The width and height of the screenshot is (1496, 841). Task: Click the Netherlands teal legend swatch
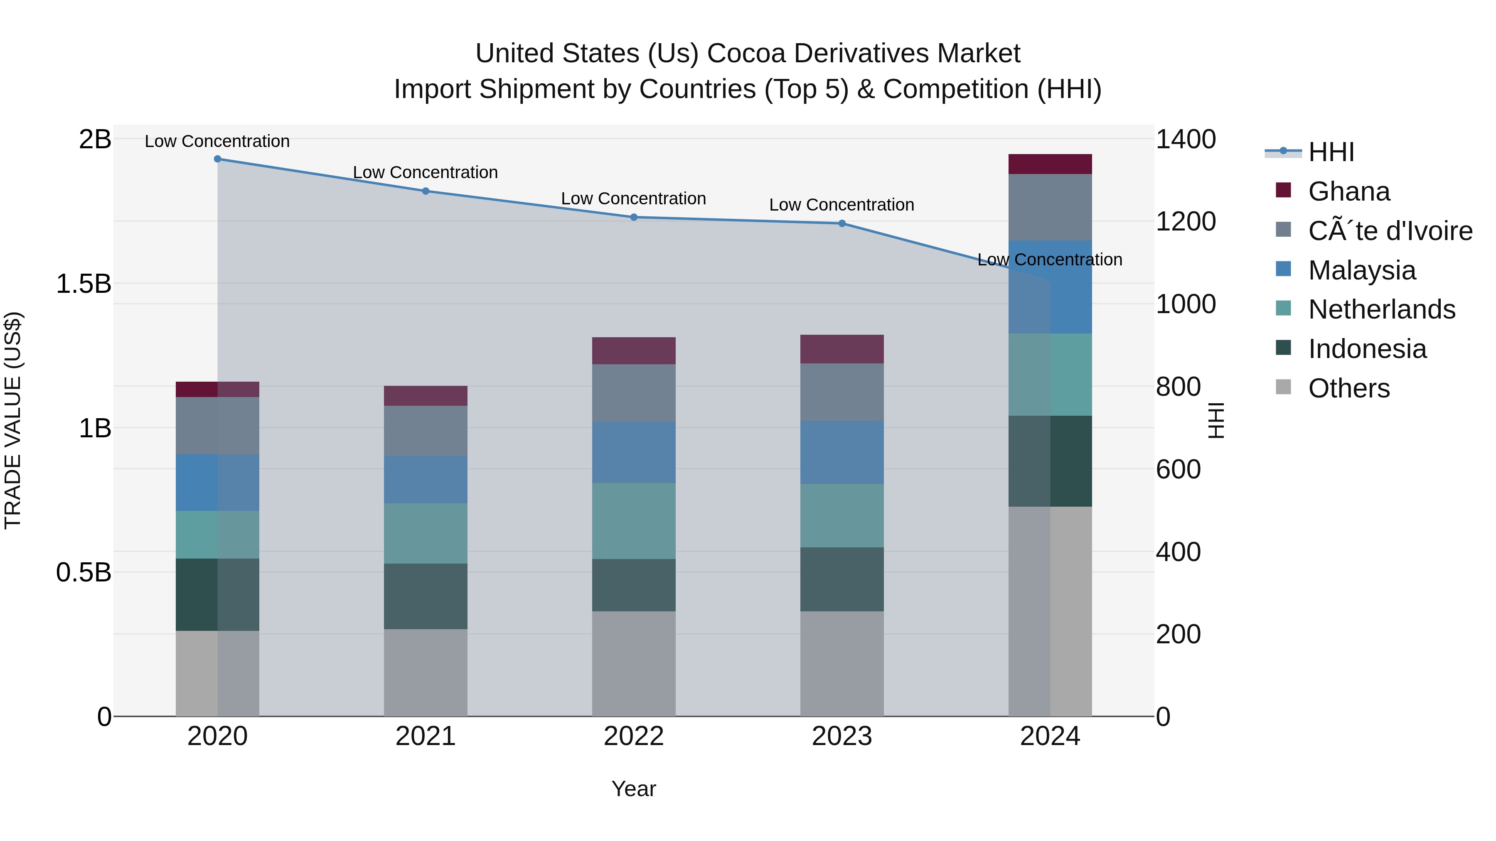point(1284,308)
